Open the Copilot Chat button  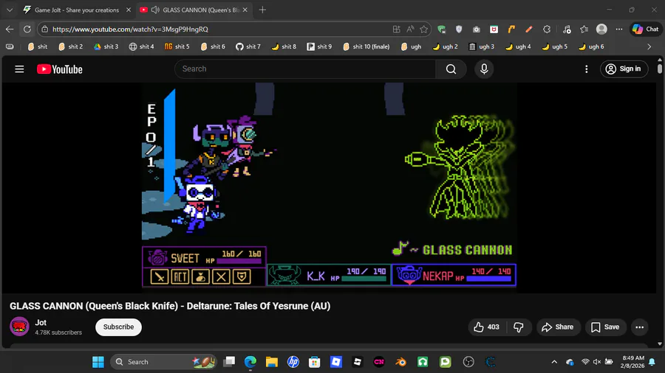point(646,29)
